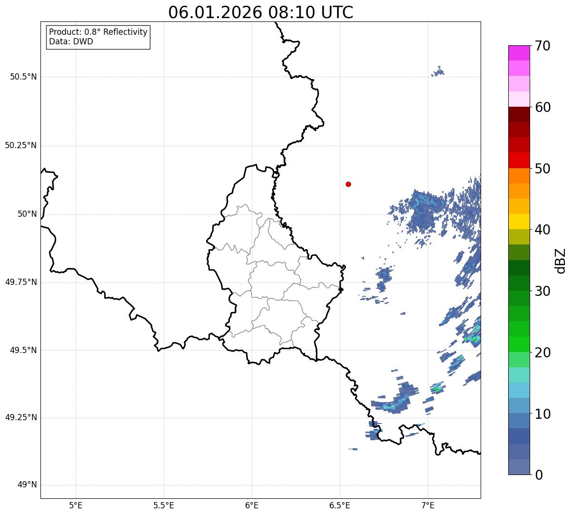The image size is (572, 515).
Task: Pick the dark maroon swatch below 60
Action: coord(519,114)
